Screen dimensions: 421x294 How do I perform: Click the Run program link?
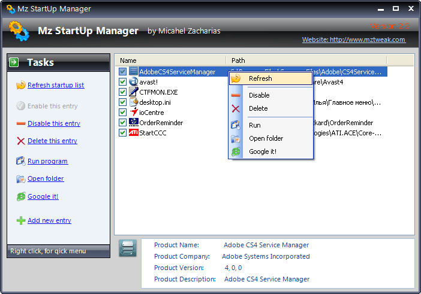coord(48,161)
